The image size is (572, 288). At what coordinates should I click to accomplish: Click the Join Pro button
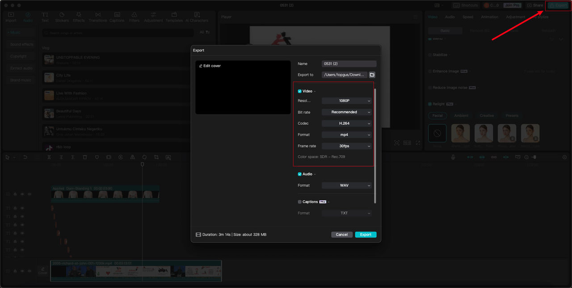click(x=512, y=5)
